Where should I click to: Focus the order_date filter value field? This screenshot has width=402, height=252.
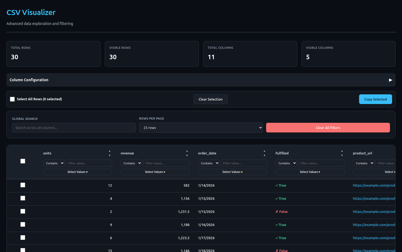244,163
